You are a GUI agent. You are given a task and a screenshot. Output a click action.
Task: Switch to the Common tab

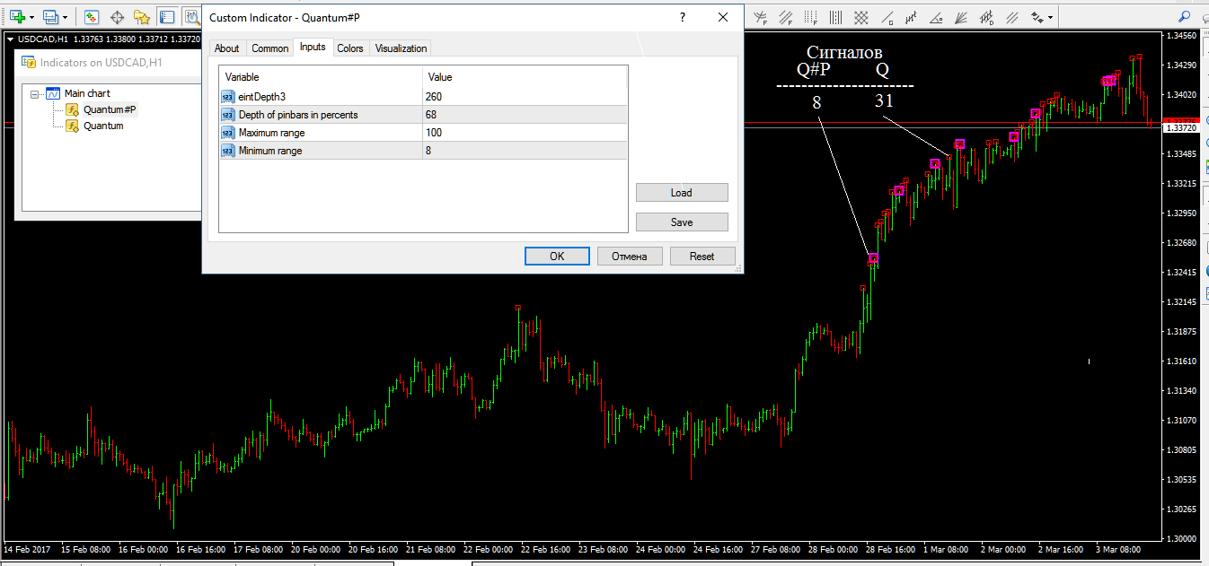coord(269,48)
